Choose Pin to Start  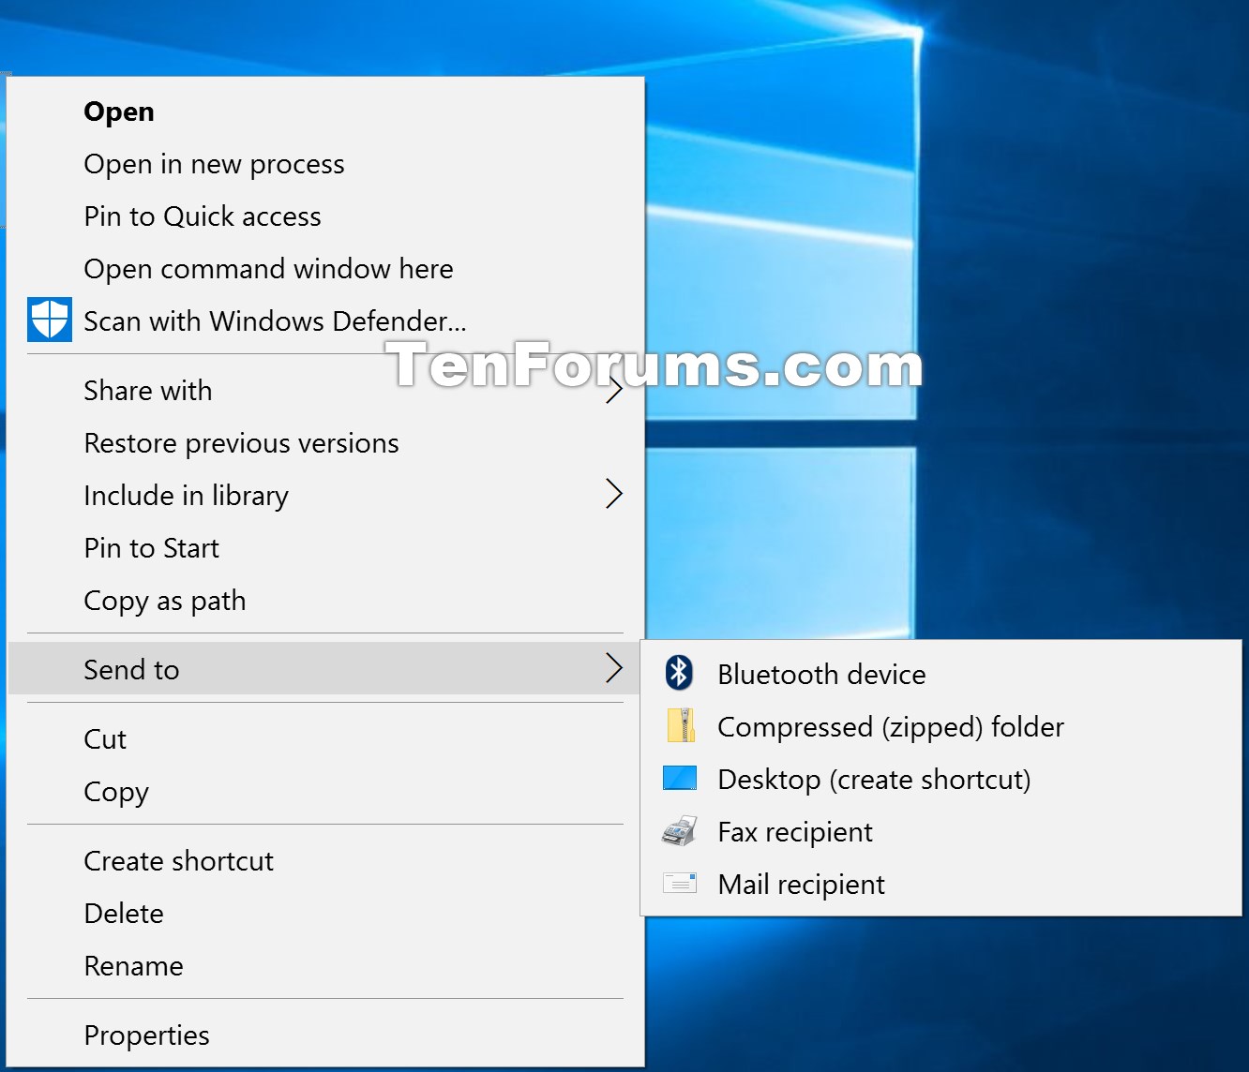(x=151, y=547)
